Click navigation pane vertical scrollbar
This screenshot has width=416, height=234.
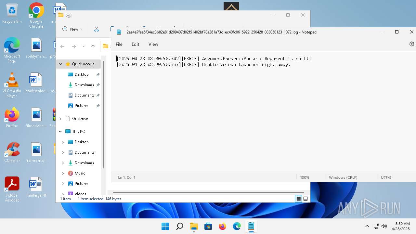tap(104, 114)
